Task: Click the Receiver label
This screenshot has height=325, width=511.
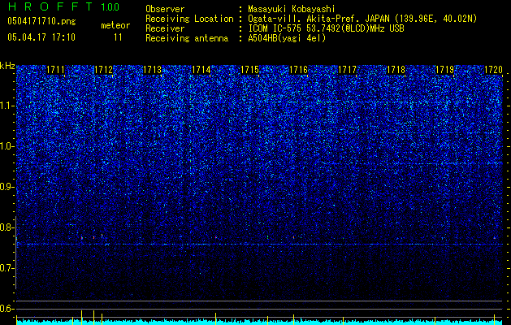Action: coord(165,28)
